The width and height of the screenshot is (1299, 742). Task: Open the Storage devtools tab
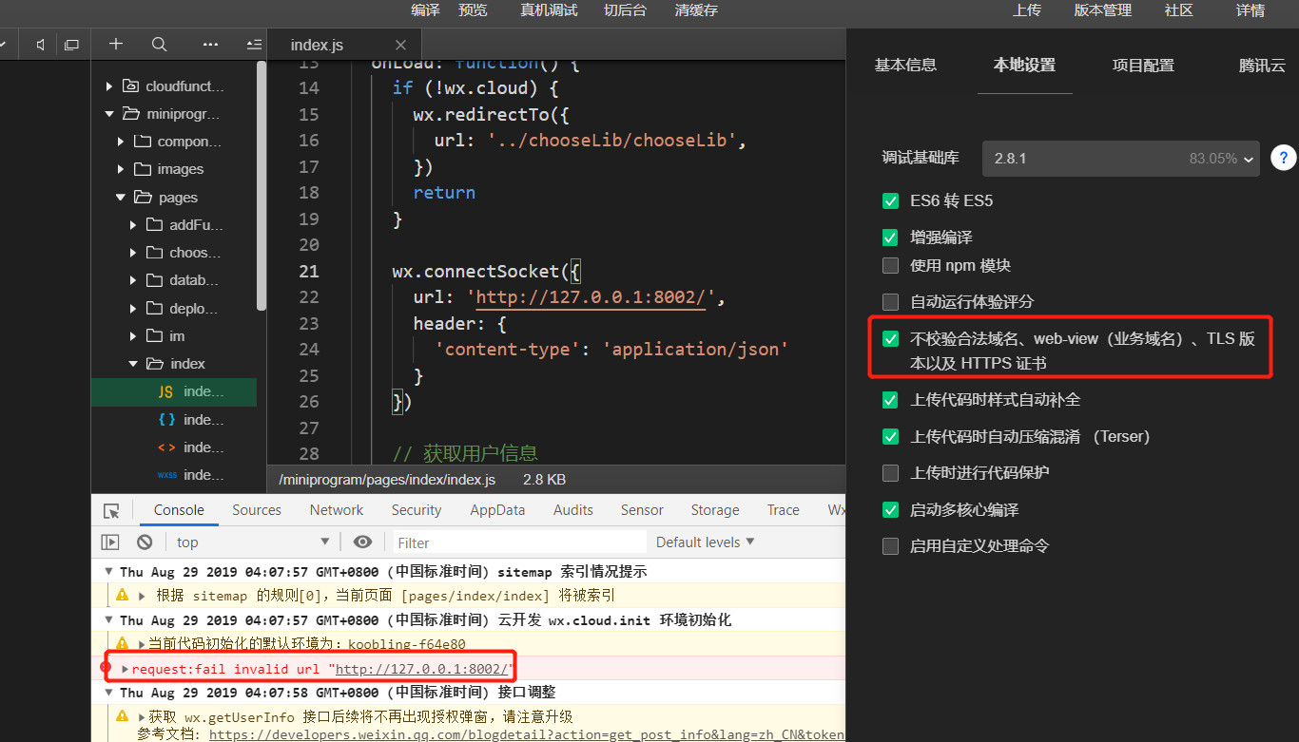point(715,510)
